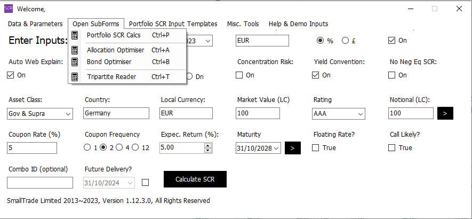Viewport: 472px width, 219px height.
Task: Tick the Floating Rate True checkbox
Action: (x=316, y=147)
